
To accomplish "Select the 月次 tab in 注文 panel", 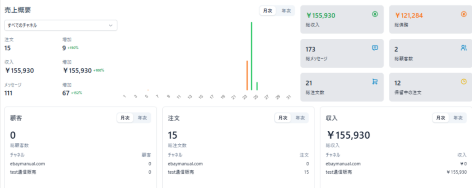I will 283,118.
